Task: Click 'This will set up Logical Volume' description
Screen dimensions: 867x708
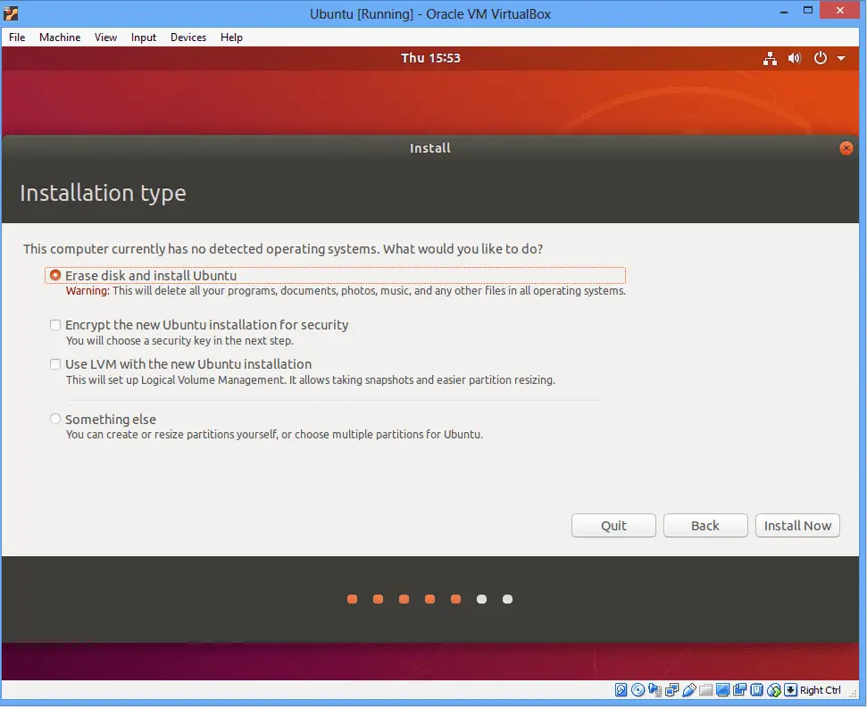Action: point(310,379)
